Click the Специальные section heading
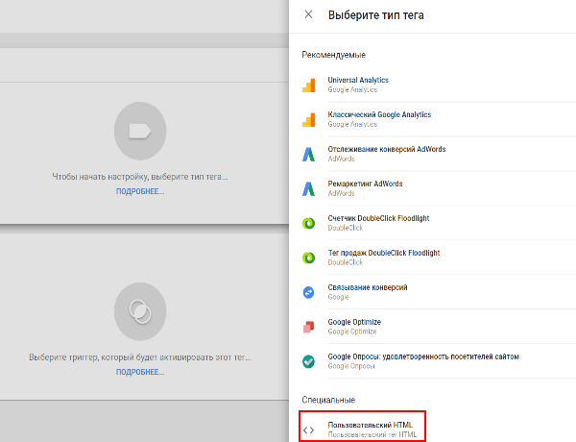This screenshot has height=442, width=576. click(x=328, y=400)
